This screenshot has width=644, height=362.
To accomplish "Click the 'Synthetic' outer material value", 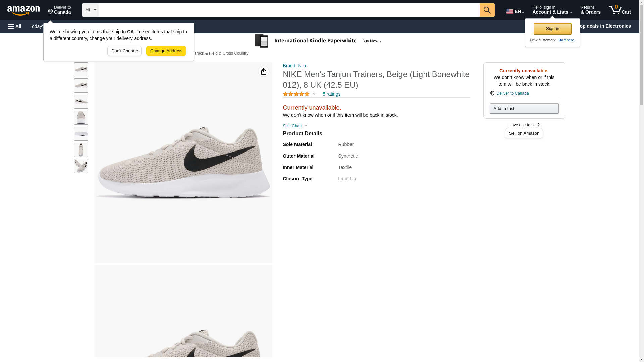I will (348, 156).
